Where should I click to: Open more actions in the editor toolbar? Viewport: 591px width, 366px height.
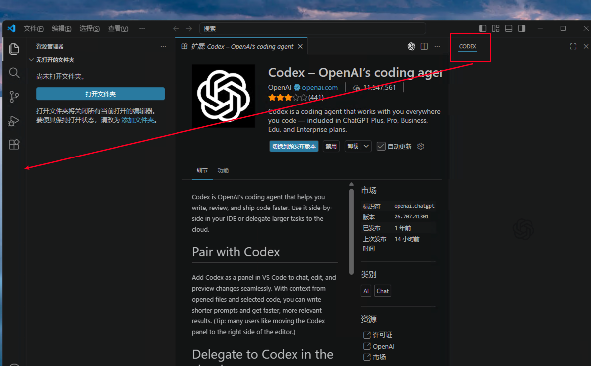[x=437, y=46]
